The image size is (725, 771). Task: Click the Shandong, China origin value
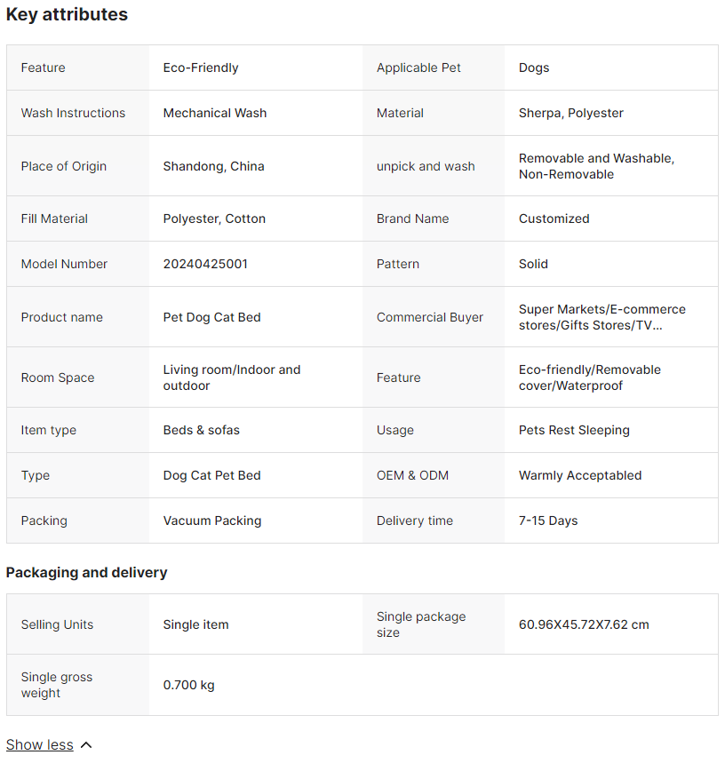click(x=213, y=166)
